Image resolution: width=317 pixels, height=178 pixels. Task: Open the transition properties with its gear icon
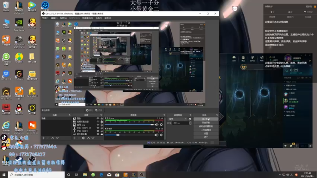[190, 119]
